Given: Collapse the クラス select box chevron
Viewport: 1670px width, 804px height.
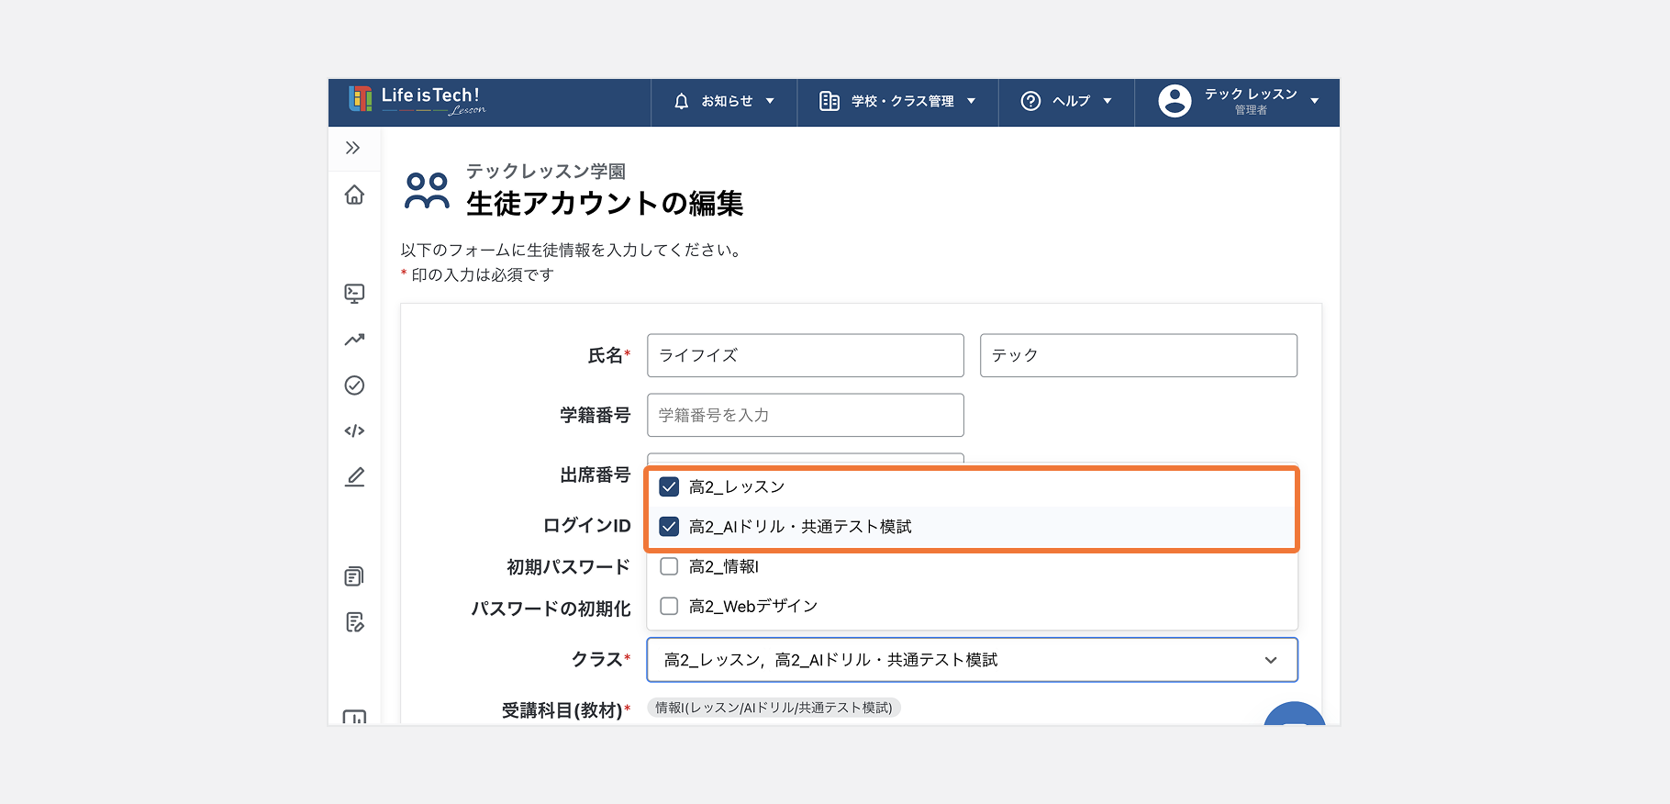Looking at the screenshot, I should pyautogui.click(x=1271, y=660).
